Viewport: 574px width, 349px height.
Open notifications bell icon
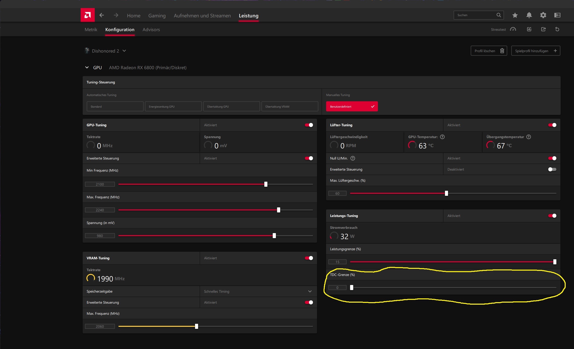(x=529, y=15)
